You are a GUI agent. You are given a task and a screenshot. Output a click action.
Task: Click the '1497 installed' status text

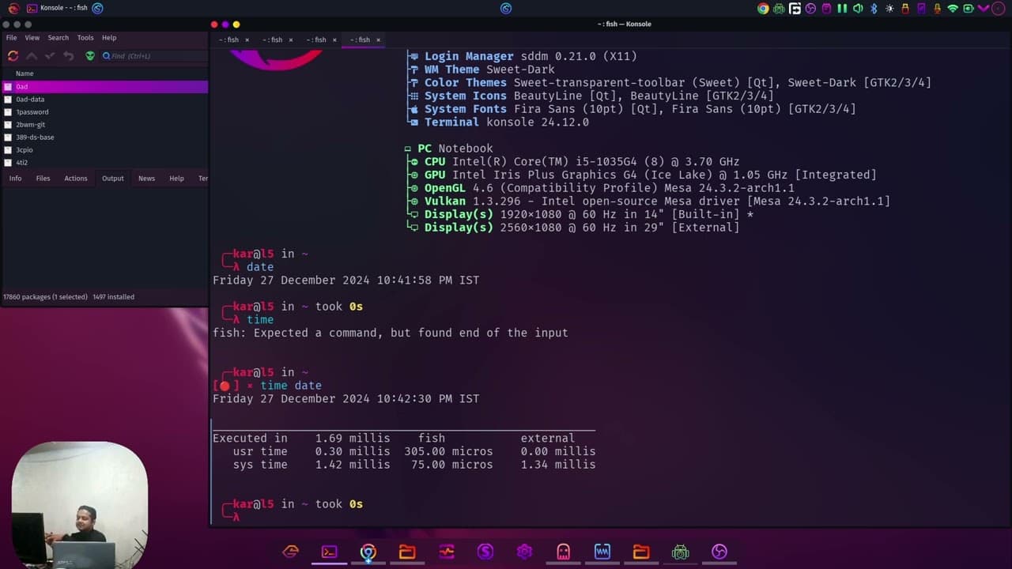[x=114, y=297]
